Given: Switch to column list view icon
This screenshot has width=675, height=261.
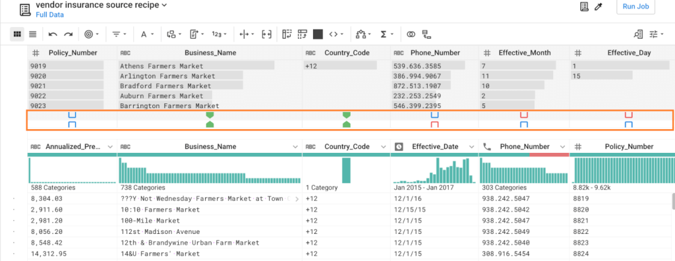Looking at the screenshot, I should click(33, 34).
